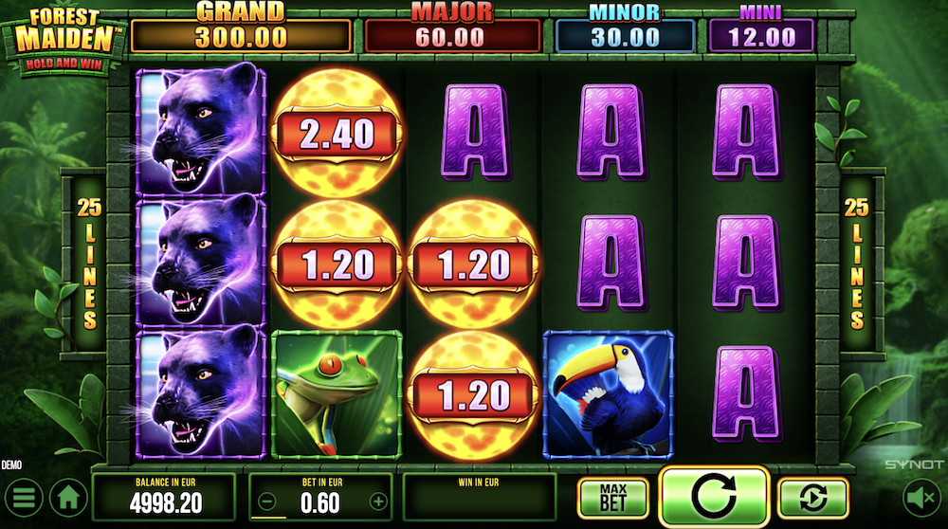The height and width of the screenshot is (529, 948).
Task: Click the balance 4998.20 display
Action: (x=164, y=498)
